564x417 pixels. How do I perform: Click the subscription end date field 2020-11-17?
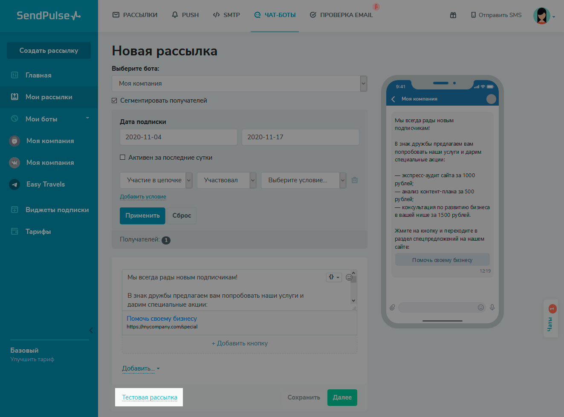click(x=301, y=137)
